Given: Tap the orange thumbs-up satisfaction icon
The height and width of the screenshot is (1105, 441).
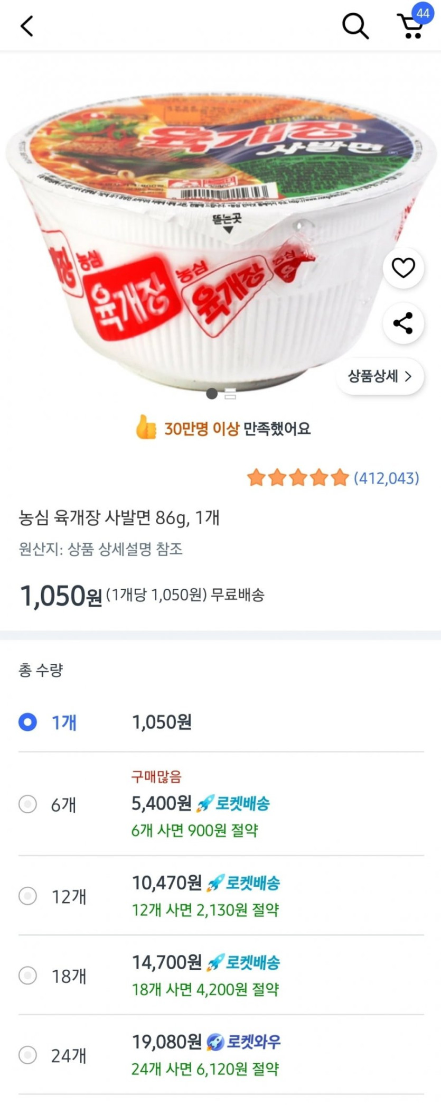Looking at the screenshot, I should [146, 427].
